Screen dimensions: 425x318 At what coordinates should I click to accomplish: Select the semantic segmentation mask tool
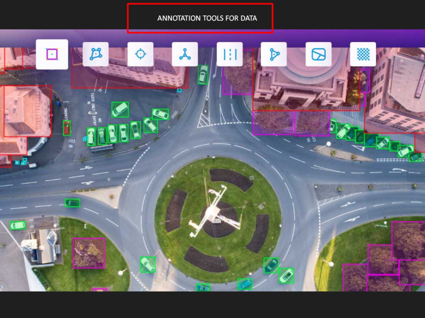tap(318, 54)
